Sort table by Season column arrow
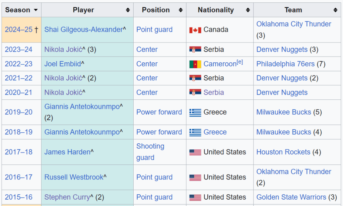The height and width of the screenshot is (206, 343). [36, 10]
